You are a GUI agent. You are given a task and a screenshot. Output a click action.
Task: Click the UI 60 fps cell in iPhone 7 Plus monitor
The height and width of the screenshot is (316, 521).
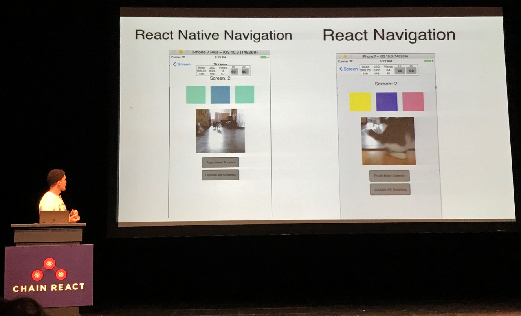234,71
